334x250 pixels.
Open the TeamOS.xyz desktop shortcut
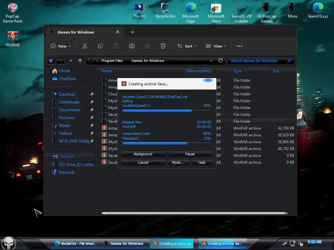(318, 11)
